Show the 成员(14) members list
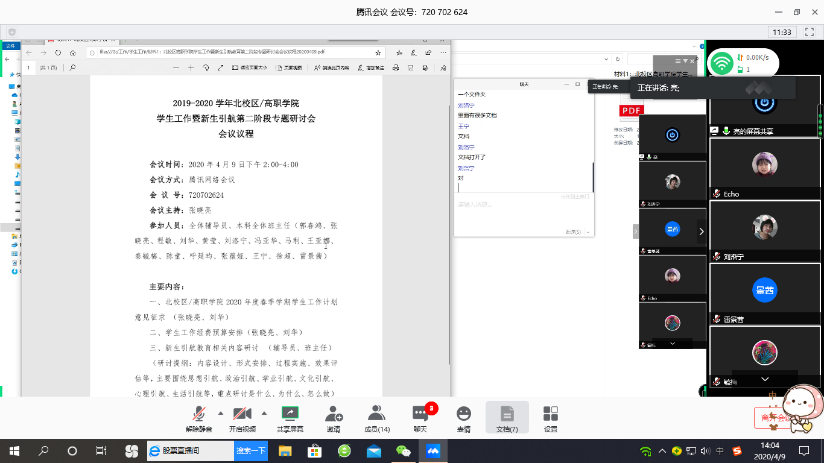 click(377, 418)
